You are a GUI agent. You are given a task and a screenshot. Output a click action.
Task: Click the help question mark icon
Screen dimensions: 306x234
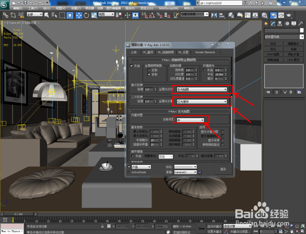click(271, 3)
